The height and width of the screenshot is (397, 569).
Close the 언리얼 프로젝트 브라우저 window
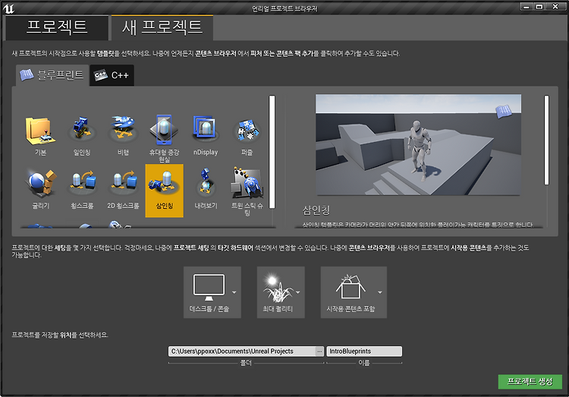[x=555, y=7]
